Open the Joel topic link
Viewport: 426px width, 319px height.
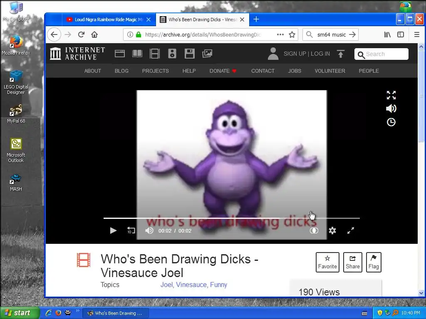pos(166,285)
